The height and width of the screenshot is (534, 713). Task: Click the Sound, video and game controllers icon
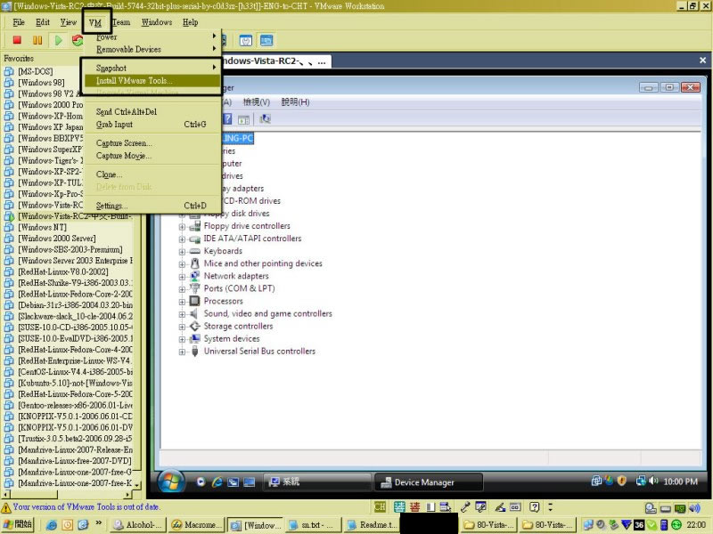pyautogui.click(x=194, y=313)
